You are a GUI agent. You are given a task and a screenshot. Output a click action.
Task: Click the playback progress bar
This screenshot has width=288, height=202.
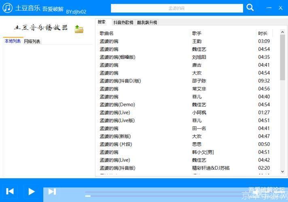pyautogui.click(x=162, y=196)
